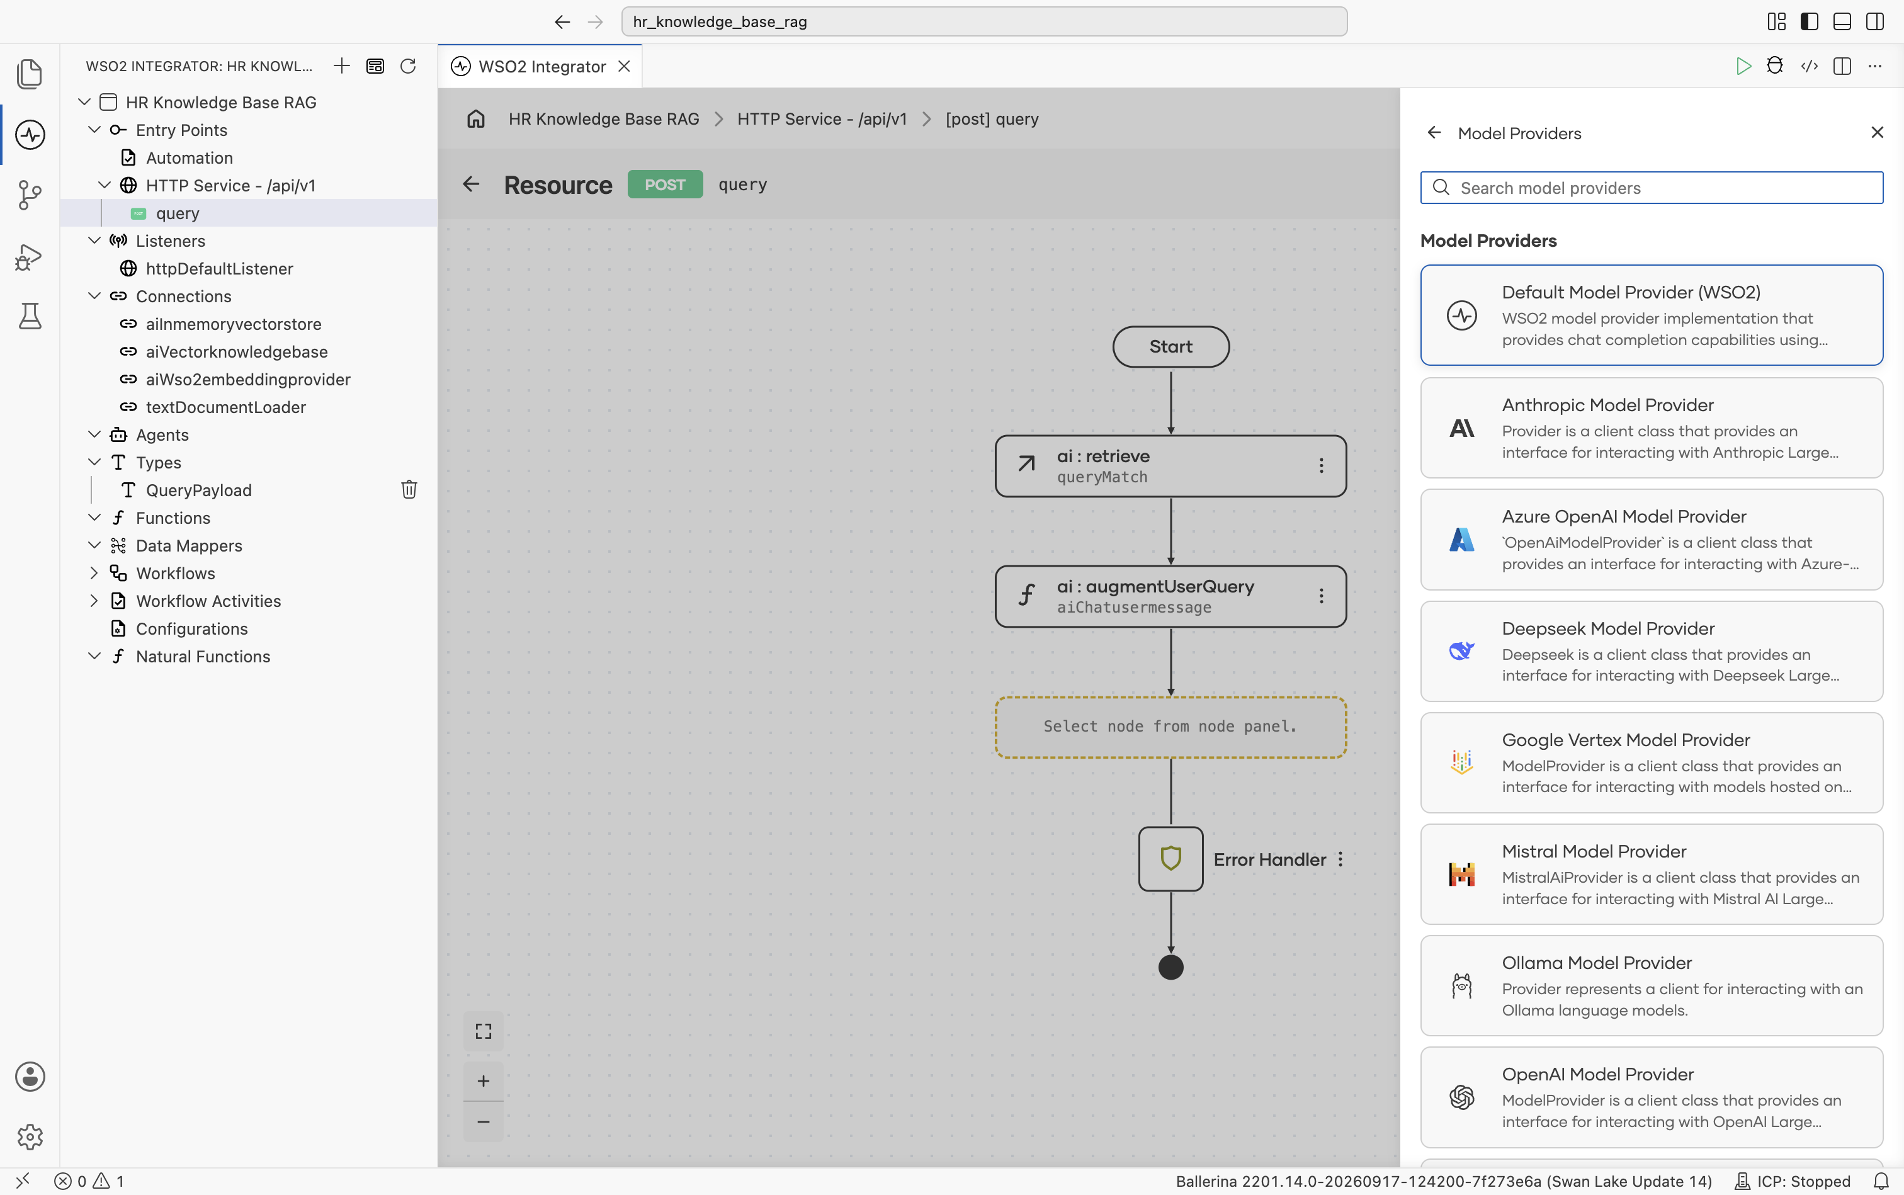Focus the Search model providers field
The height and width of the screenshot is (1195, 1904).
click(1651, 188)
